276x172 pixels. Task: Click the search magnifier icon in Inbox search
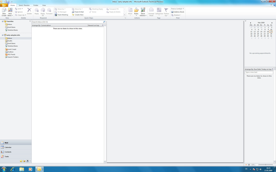click(104, 22)
